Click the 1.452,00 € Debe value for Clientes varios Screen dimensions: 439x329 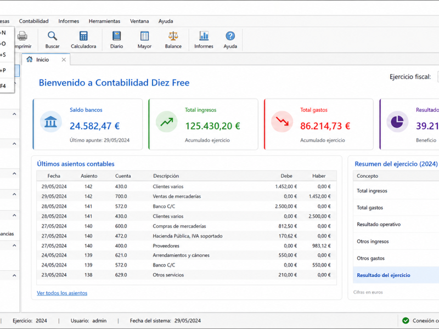coord(286,186)
